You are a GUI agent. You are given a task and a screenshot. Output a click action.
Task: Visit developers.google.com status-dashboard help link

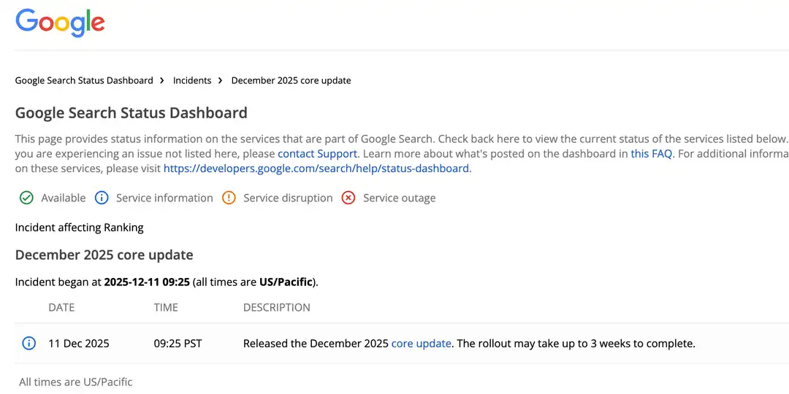(316, 169)
